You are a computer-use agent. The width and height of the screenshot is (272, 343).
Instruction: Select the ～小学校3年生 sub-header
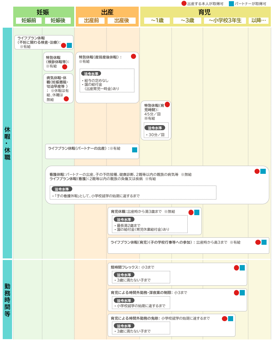click(x=225, y=21)
